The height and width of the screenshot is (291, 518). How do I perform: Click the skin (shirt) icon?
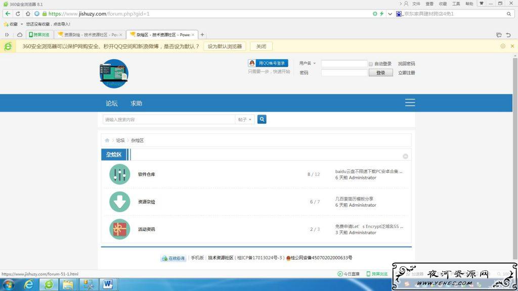point(482,4)
